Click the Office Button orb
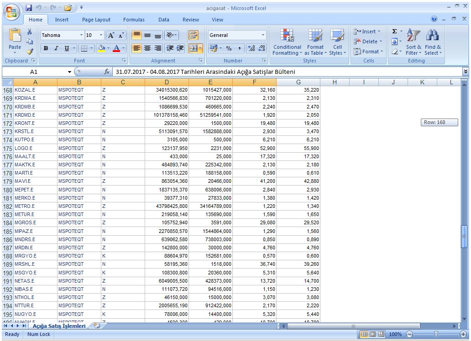471x341 pixels. coord(12,12)
